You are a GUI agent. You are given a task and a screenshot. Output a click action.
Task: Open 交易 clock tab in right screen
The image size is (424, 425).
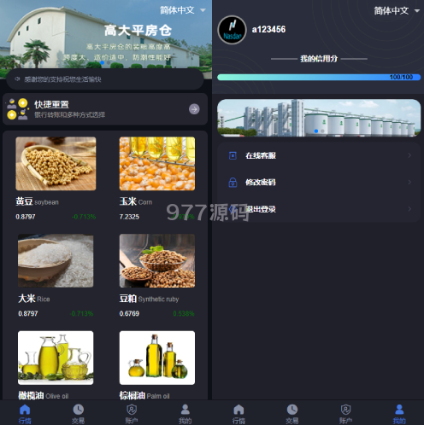click(x=292, y=414)
